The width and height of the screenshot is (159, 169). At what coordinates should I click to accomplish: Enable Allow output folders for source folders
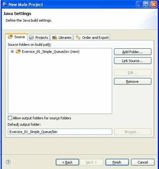[10, 118]
